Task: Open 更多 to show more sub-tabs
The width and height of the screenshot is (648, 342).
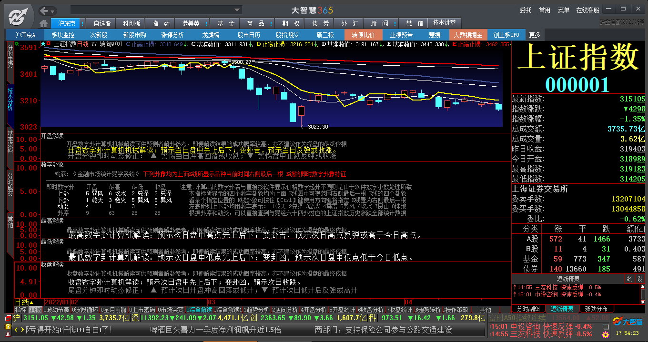Action: [535, 35]
